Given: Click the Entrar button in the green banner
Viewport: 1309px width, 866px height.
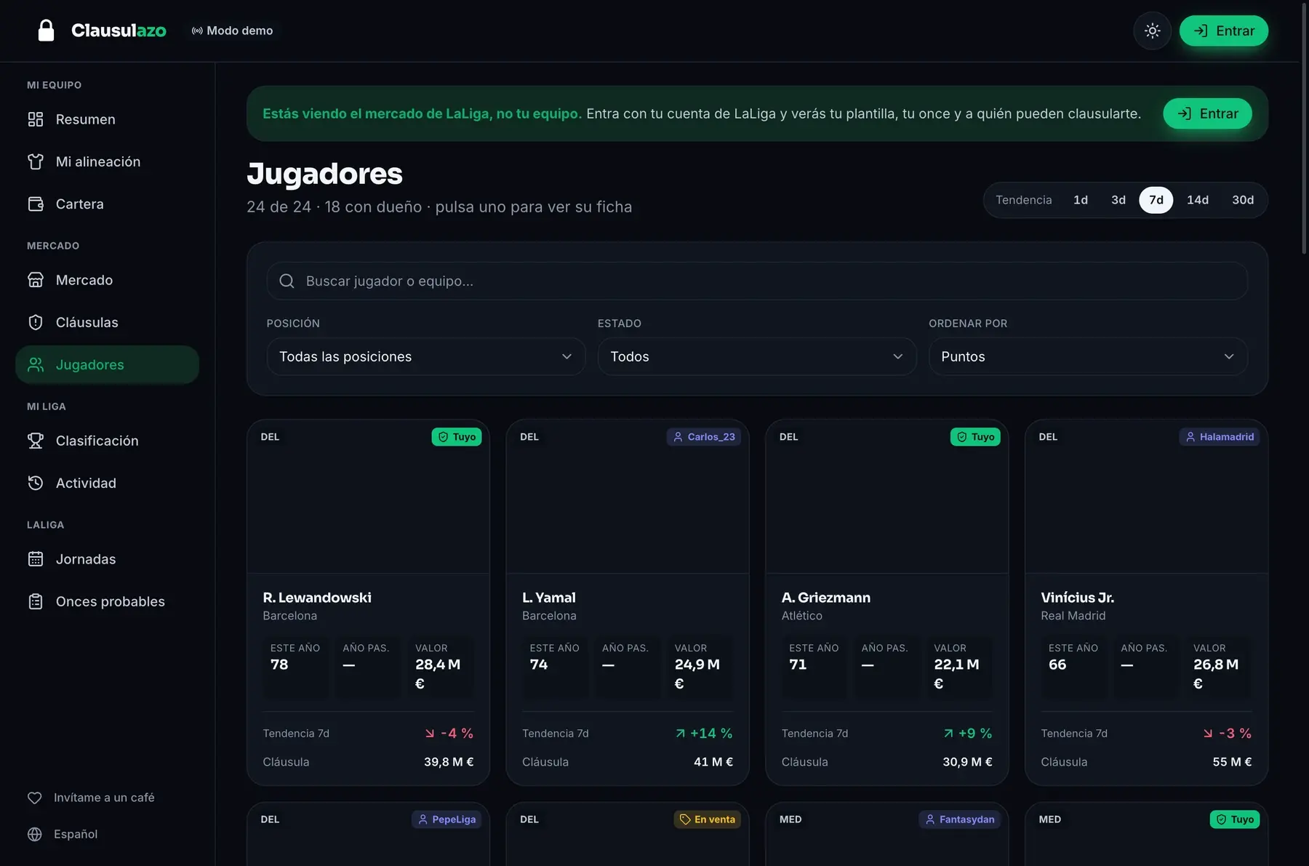Looking at the screenshot, I should pyautogui.click(x=1207, y=113).
